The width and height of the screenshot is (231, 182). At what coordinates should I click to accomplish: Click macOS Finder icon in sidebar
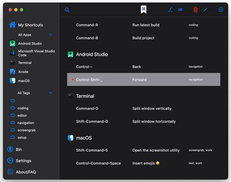click(13, 81)
